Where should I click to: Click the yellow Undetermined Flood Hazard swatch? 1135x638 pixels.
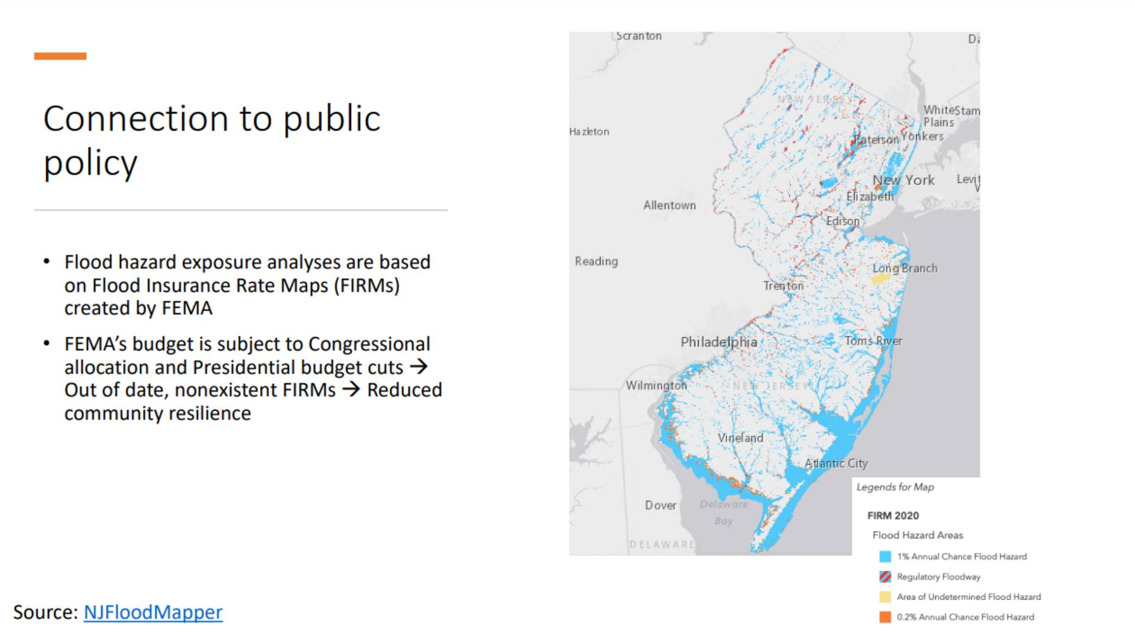tap(885, 597)
